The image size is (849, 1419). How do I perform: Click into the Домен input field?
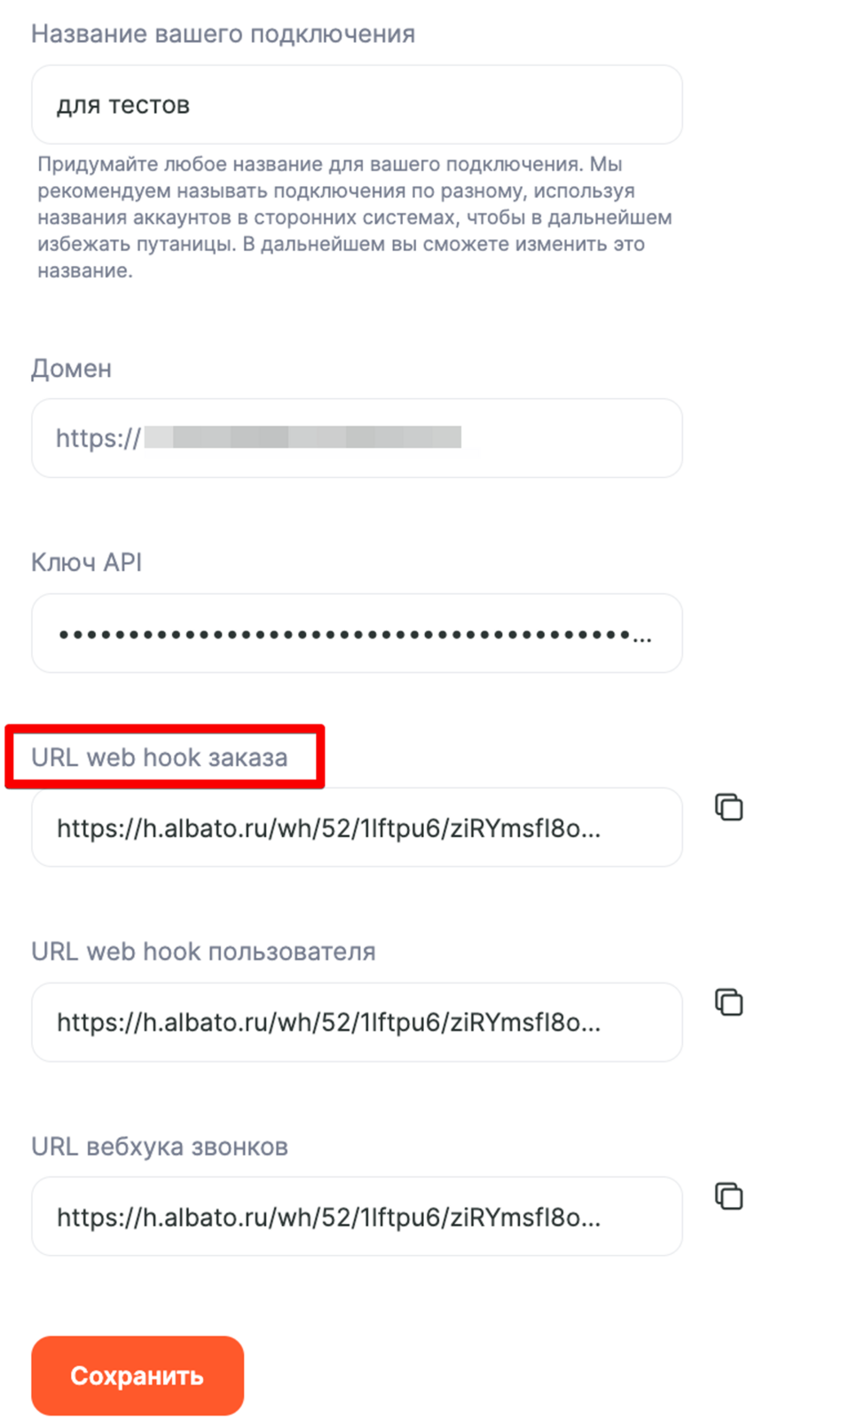pyautogui.click(x=357, y=438)
